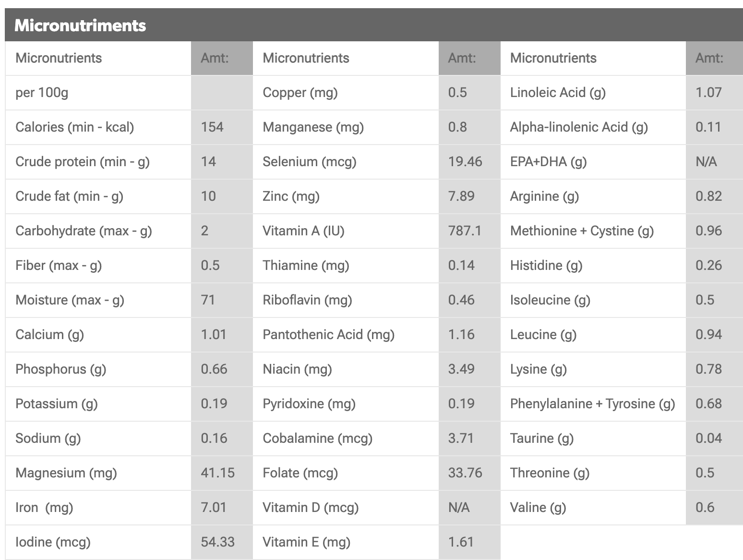Viewport: 743px width, 560px height.
Task: Click the Micronutriments header bar
Action: 374,25
